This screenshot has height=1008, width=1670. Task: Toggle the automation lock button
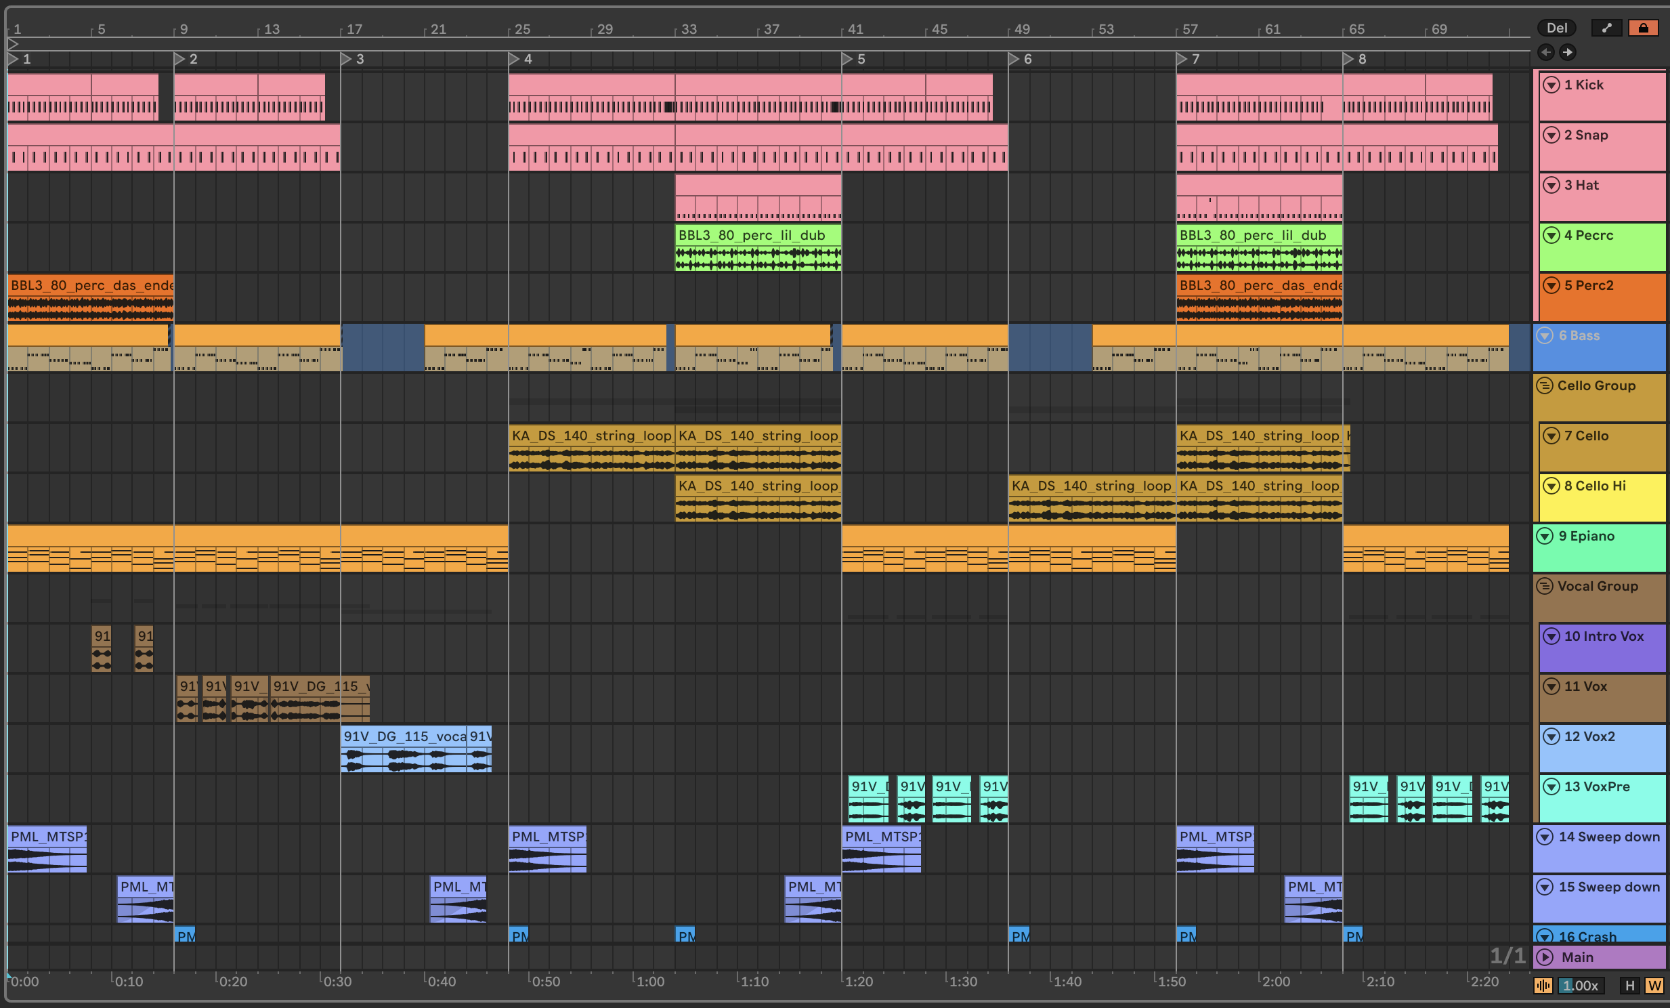1643,28
